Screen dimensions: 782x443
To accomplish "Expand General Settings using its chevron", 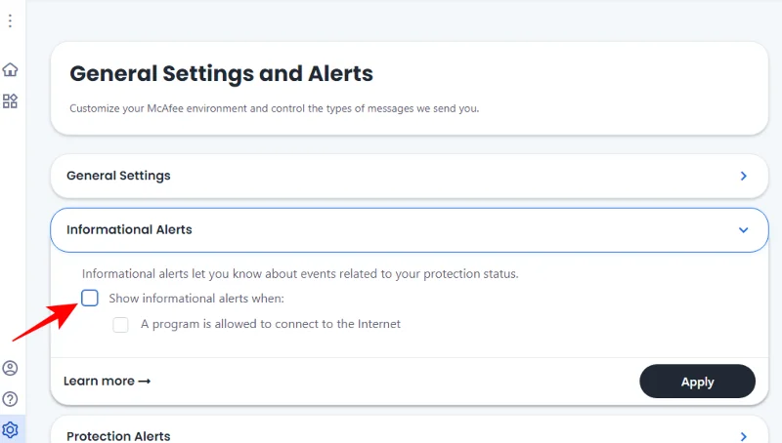I will click(x=743, y=177).
